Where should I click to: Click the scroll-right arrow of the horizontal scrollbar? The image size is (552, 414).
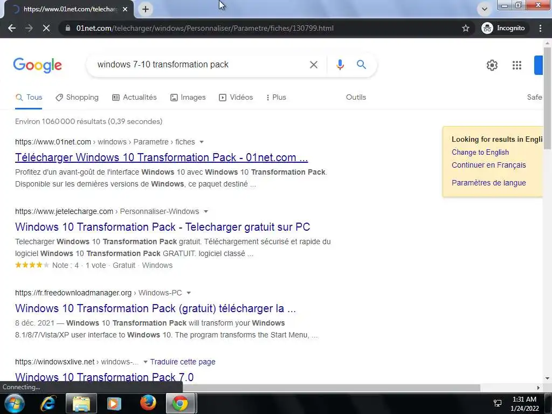coord(539,388)
